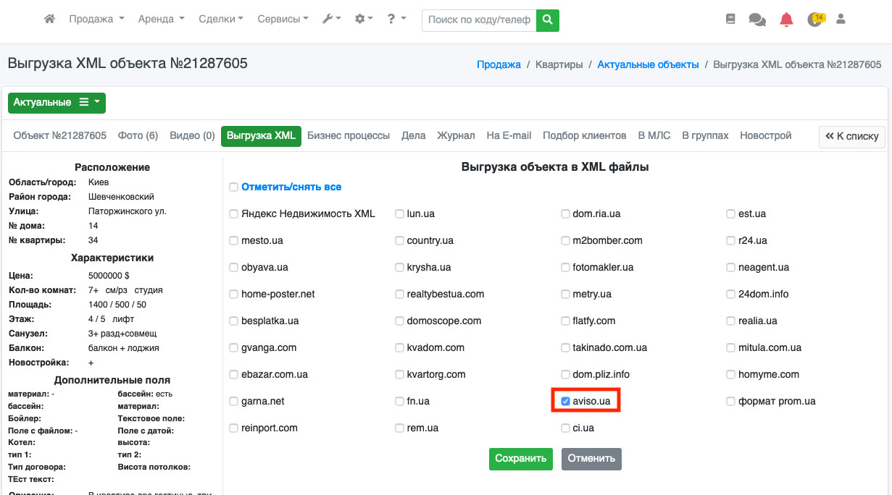This screenshot has width=892, height=495.
Task: Go to the home page icon
Action: click(x=49, y=20)
